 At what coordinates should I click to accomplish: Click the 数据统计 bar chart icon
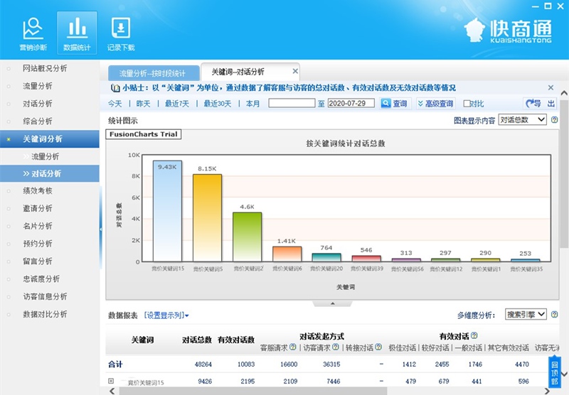[77, 33]
